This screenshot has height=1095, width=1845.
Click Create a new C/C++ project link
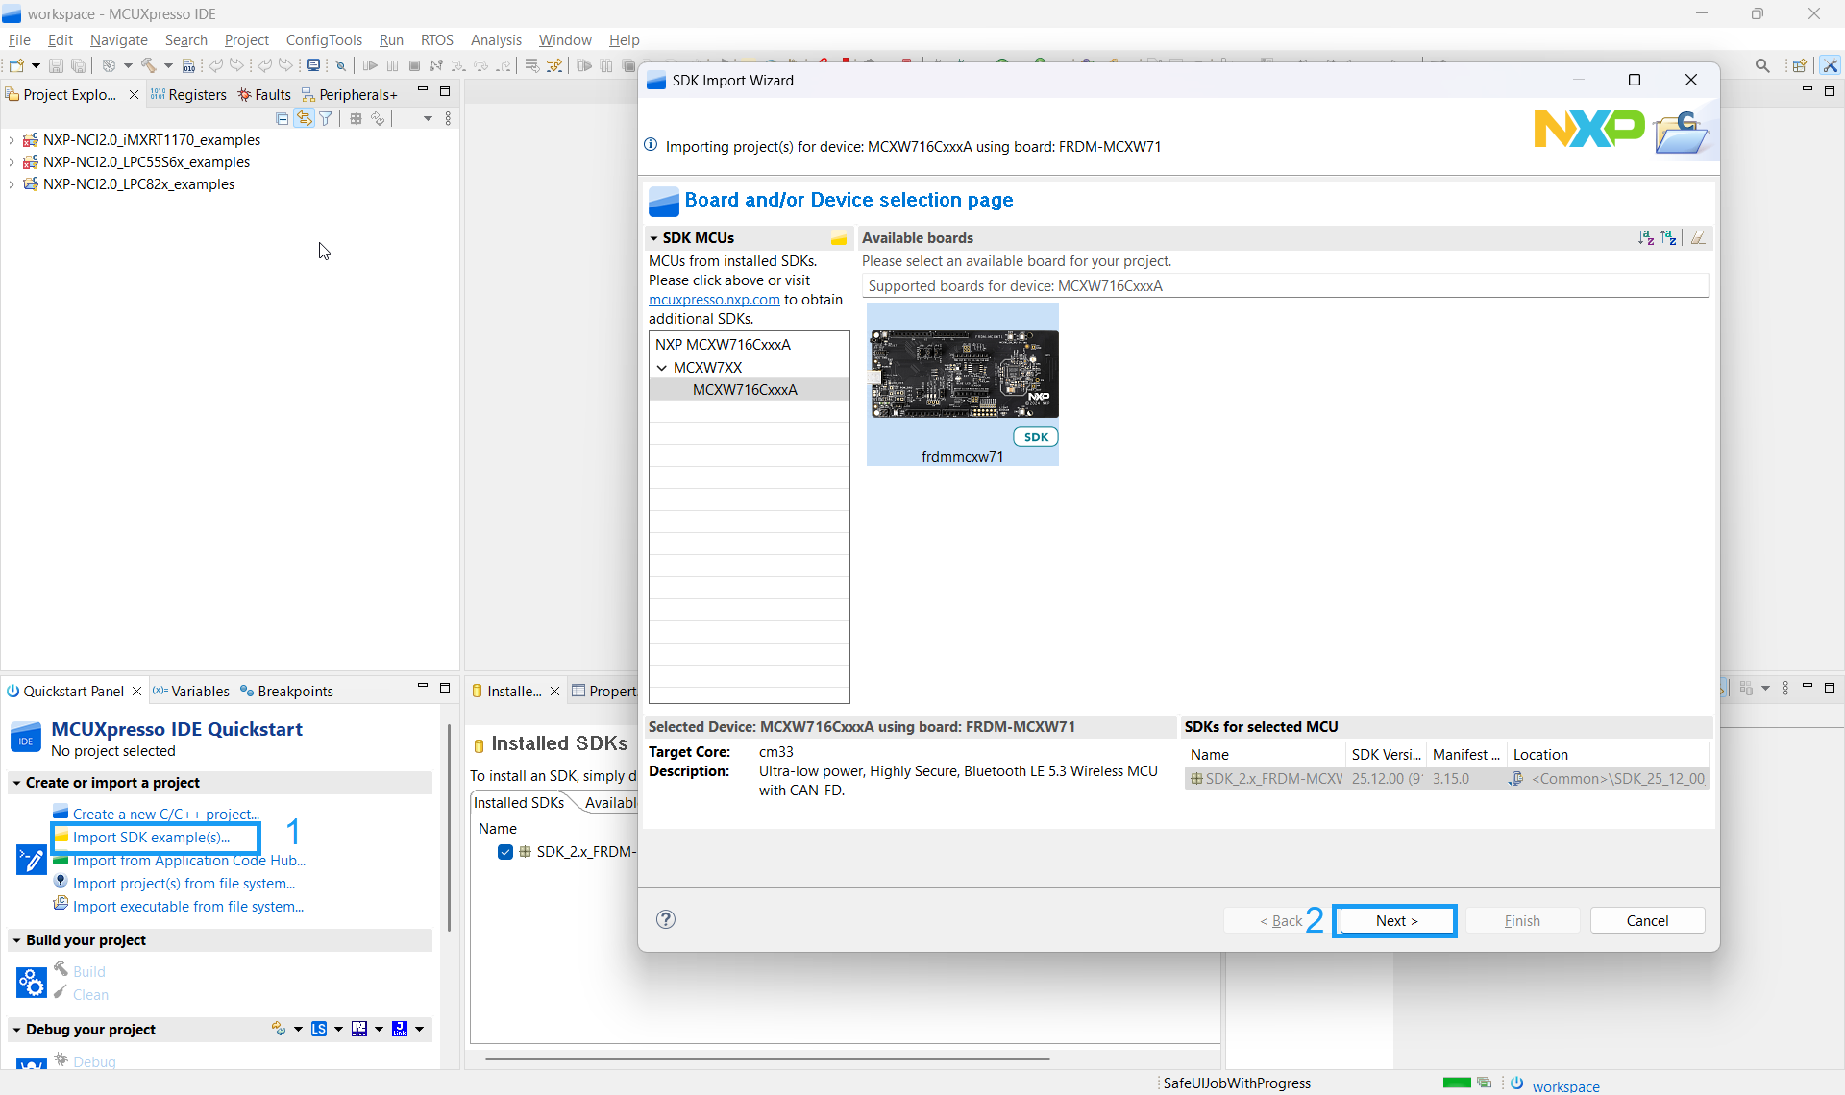click(165, 815)
